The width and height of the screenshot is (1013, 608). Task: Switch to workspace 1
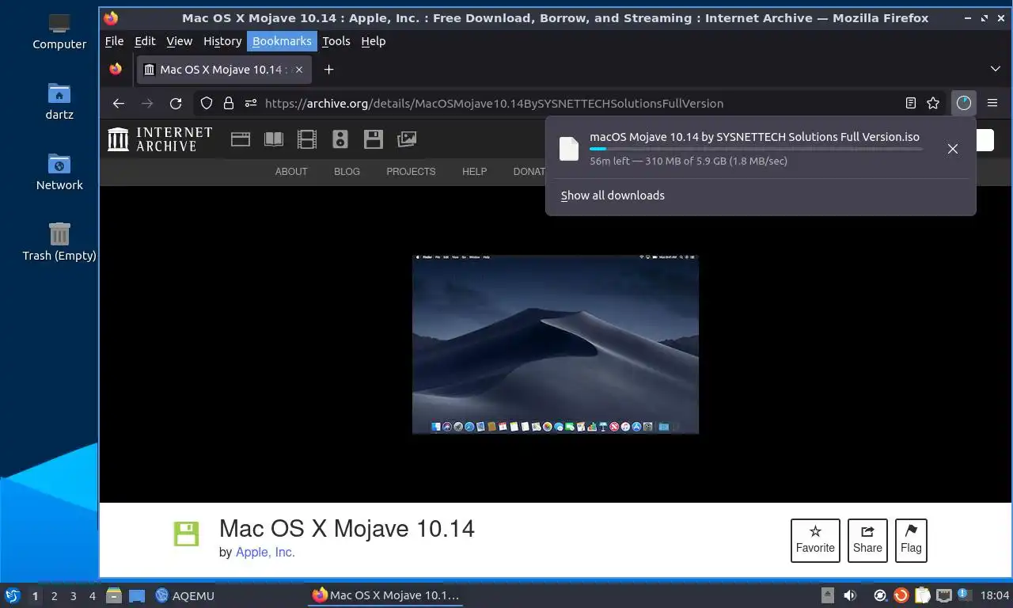pyautogui.click(x=35, y=596)
